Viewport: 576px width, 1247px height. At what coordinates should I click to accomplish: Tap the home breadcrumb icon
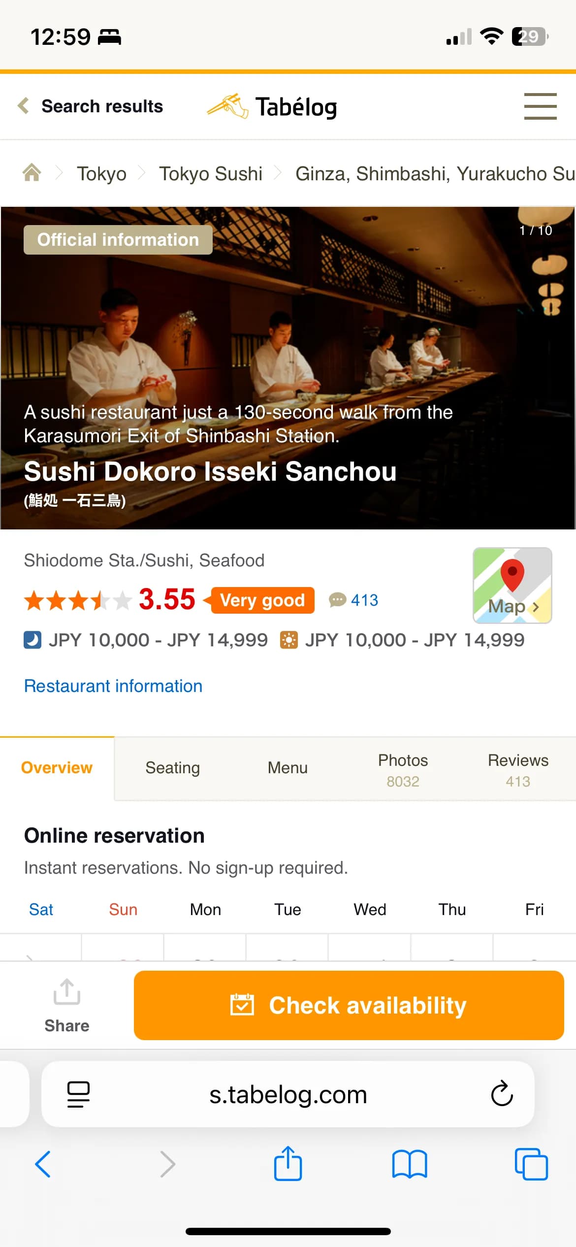32,173
